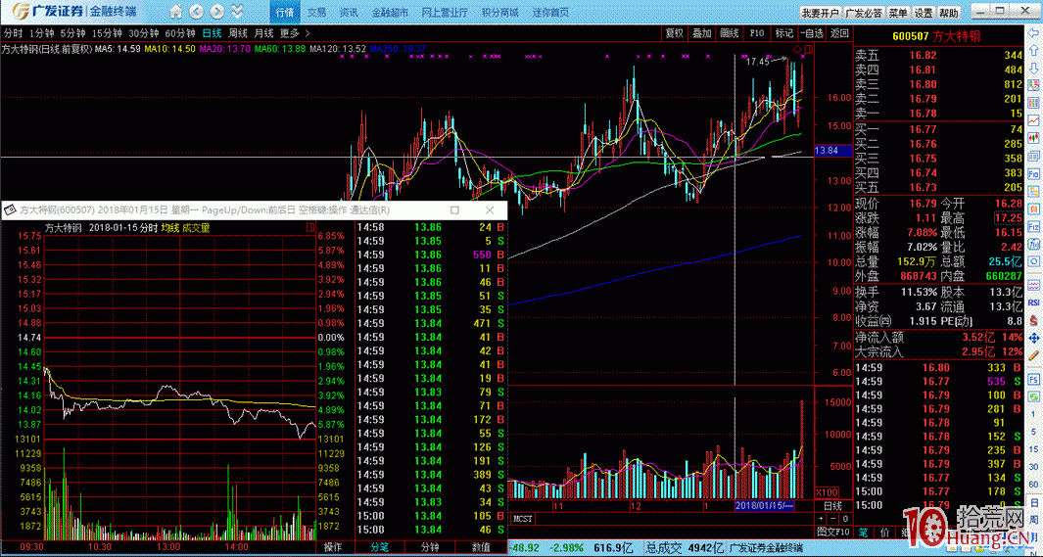The width and height of the screenshot is (1043, 557).
Task: Click the down arrow icon in right sidebar
Action: click(1035, 70)
